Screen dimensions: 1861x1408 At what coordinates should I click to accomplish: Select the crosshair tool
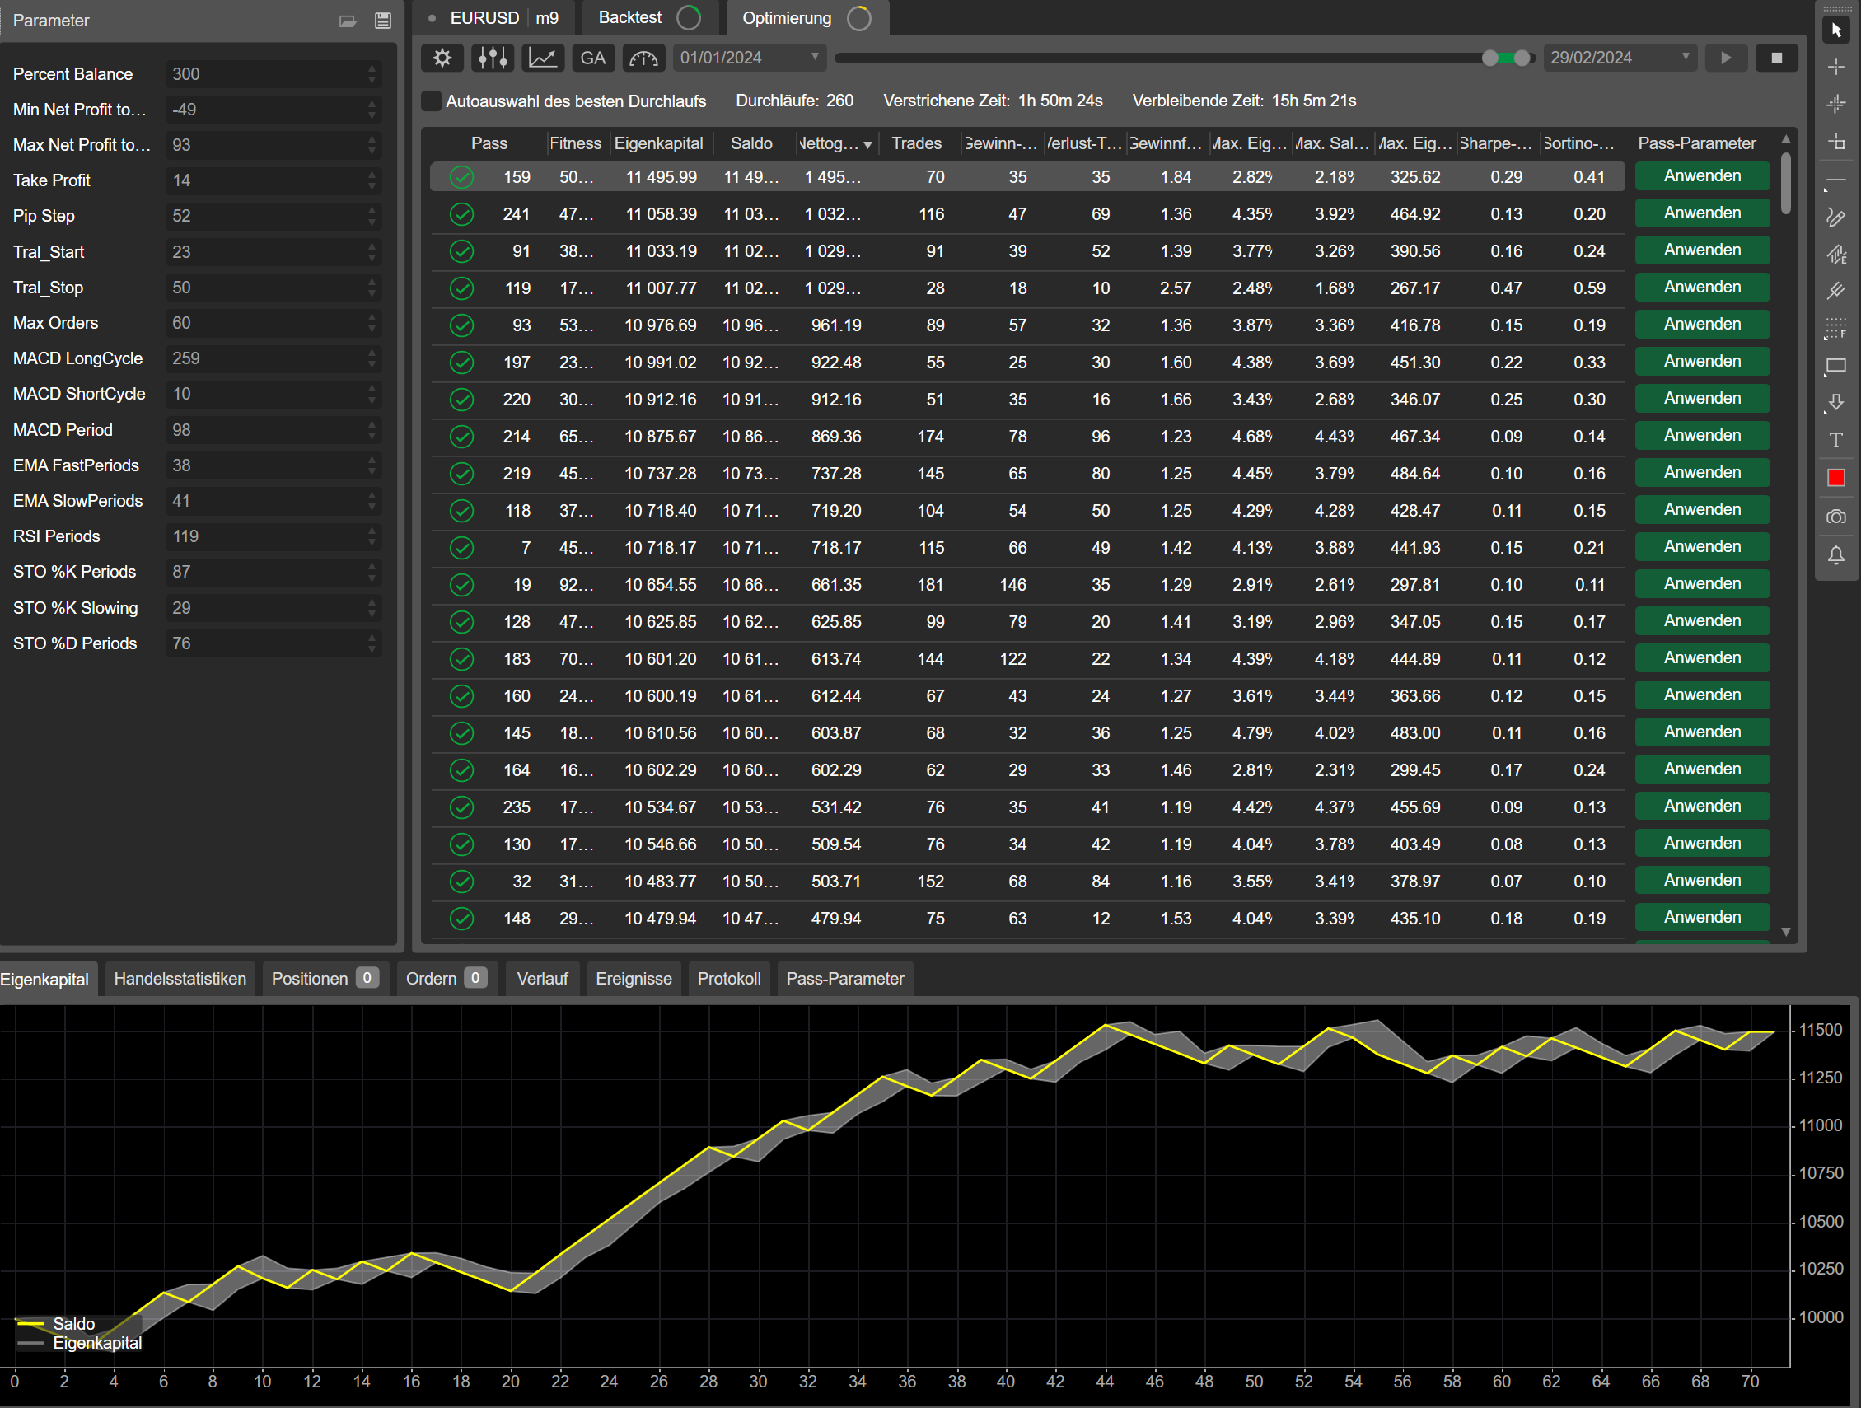[1836, 67]
